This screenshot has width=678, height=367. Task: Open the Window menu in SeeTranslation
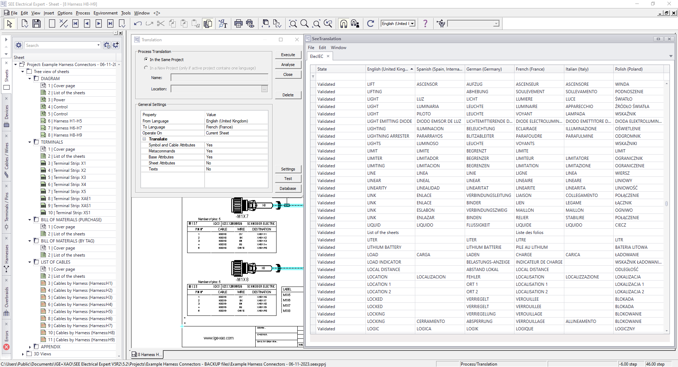pyautogui.click(x=338, y=47)
